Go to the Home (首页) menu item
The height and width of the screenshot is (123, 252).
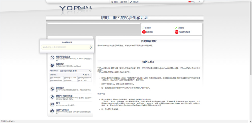(x=114, y=2)
